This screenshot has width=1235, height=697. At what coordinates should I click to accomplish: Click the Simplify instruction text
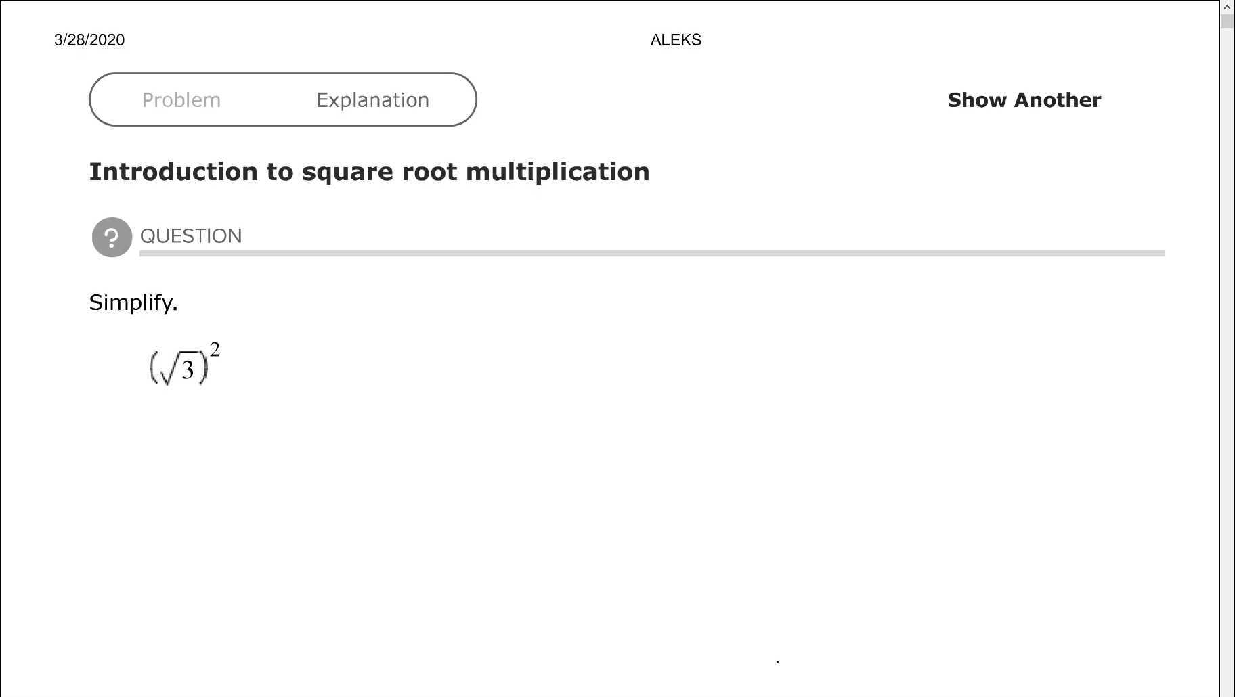(x=133, y=302)
